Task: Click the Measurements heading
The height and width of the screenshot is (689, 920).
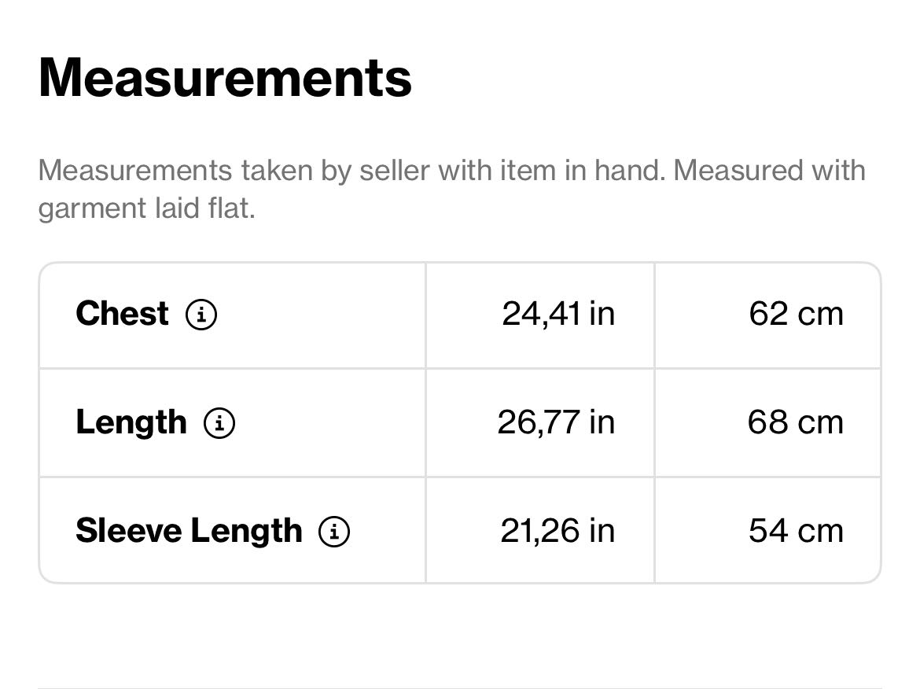Action: coord(226,77)
